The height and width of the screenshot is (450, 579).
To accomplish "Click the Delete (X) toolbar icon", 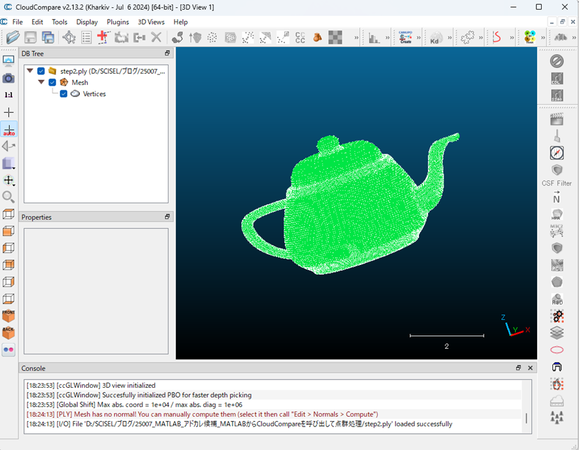I will tap(156, 38).
